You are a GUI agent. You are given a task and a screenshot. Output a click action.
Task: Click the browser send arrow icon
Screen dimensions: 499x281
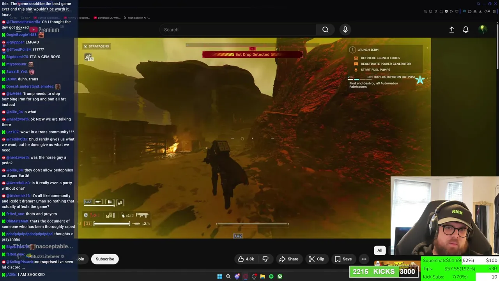pyautogui.click(x=451, y=11)
